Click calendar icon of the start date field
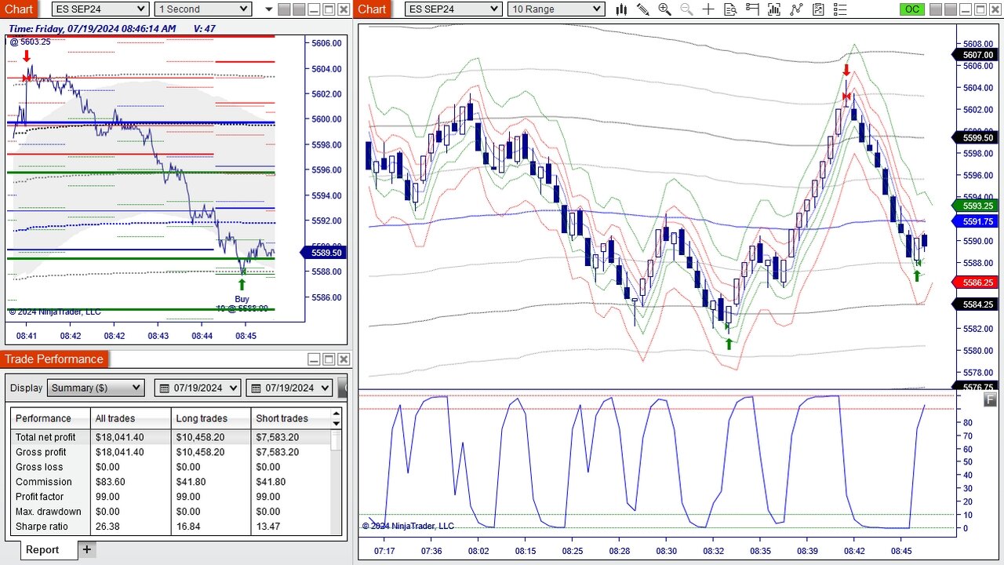 (x=164, y=388)
